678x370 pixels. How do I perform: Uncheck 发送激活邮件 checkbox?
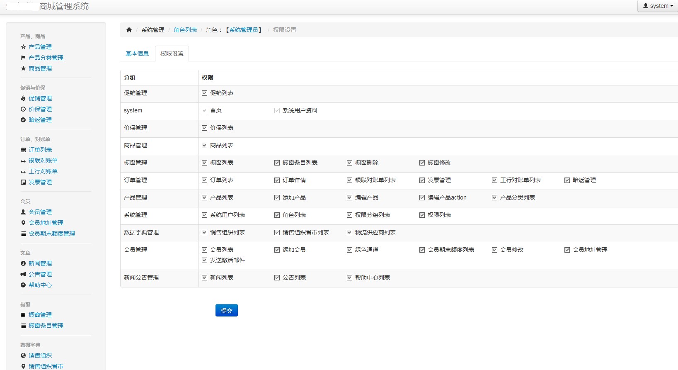pyautogui.click(x=204, y=260)
